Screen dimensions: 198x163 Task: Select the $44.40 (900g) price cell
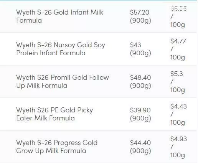pos(140,147)
